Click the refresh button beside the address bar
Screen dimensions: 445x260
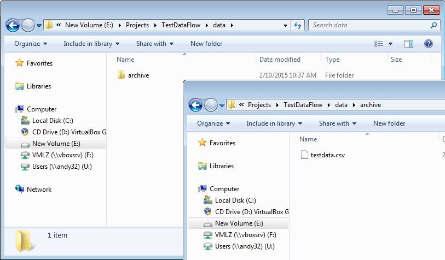point(298,25)
